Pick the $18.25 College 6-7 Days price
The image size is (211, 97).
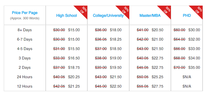(116, 39)
